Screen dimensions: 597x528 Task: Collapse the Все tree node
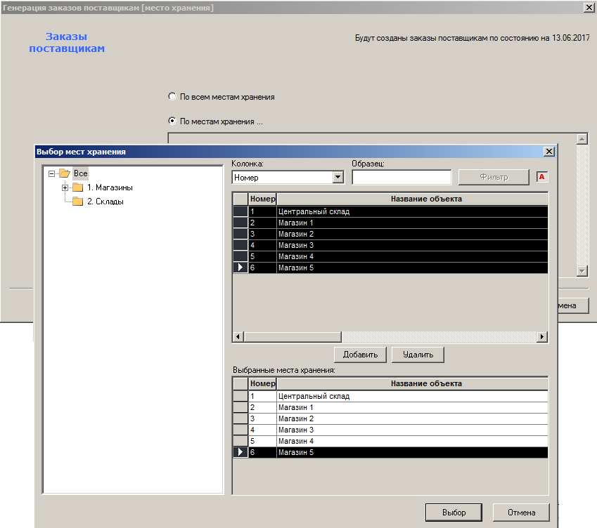click(52, 173)
